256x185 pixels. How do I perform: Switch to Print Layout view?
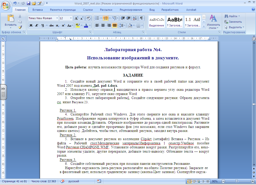pyautogui.click(x=189, y=181)
